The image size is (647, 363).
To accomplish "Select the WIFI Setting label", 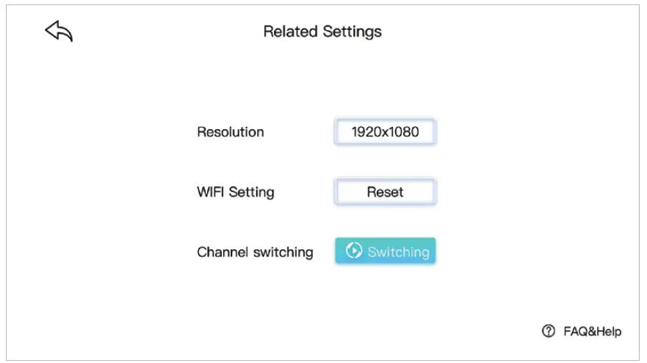I will pyautogui.click(x=235, y=192).
